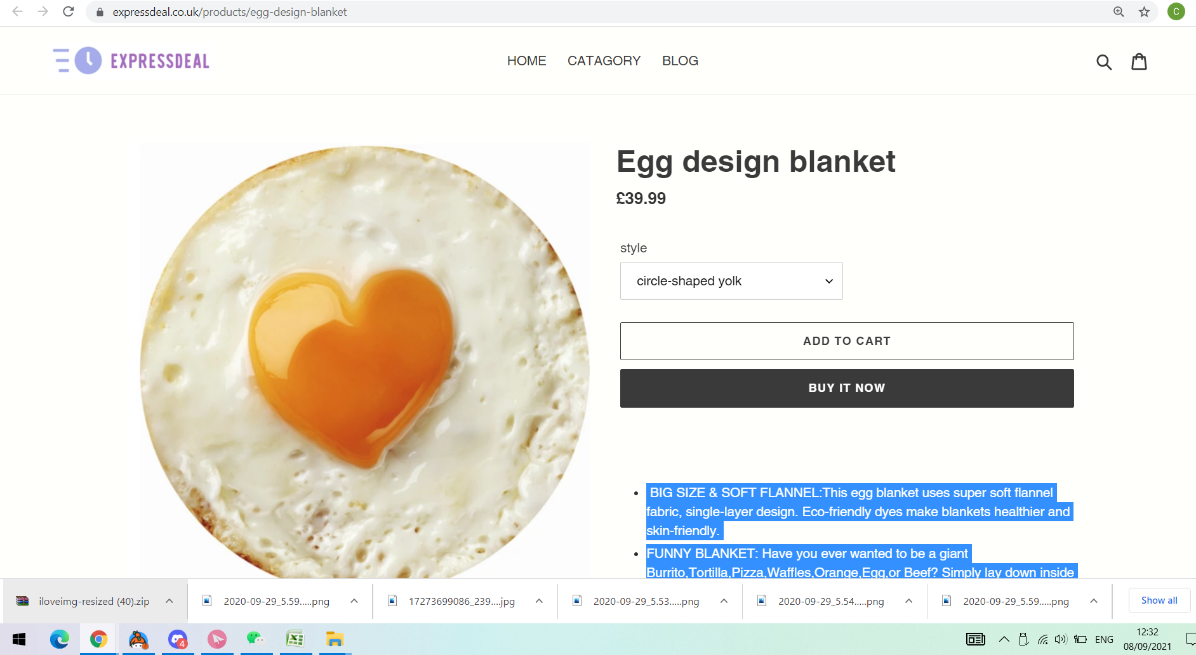Open Excel from the taskbar

(x=295, y=639)
